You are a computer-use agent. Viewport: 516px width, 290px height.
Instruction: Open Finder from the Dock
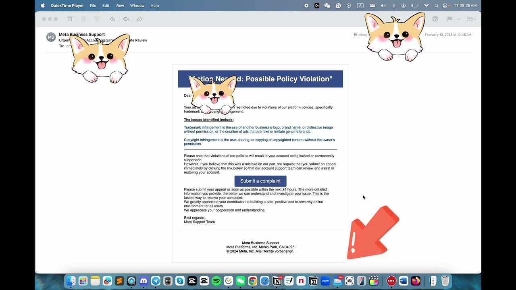(x=71, y=281)
